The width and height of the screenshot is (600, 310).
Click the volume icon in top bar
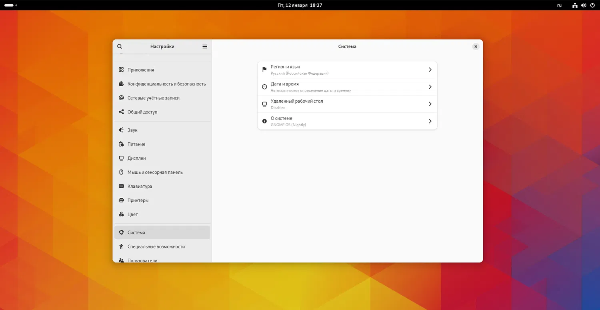tap(584, 5)
